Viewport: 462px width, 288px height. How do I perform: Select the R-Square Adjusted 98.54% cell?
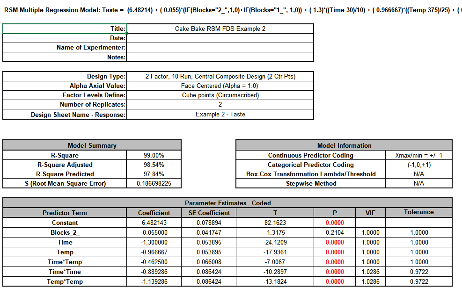pos(154,165)
